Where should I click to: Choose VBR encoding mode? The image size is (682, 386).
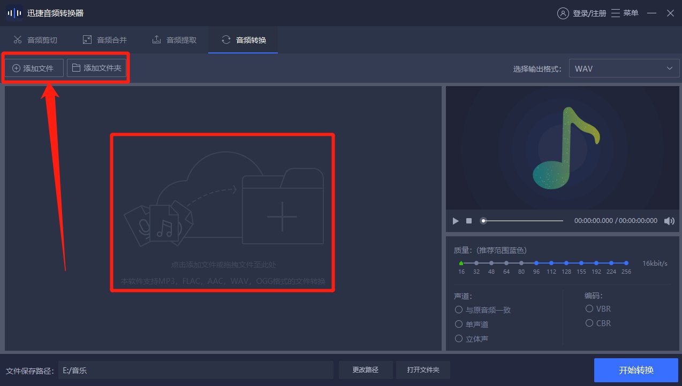[x=589, y=309]
